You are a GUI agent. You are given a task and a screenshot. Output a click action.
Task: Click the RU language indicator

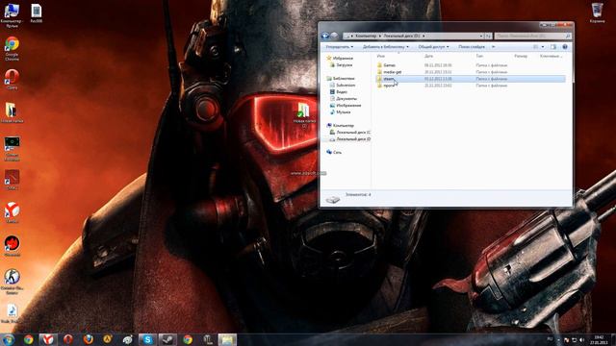point(550,339)
